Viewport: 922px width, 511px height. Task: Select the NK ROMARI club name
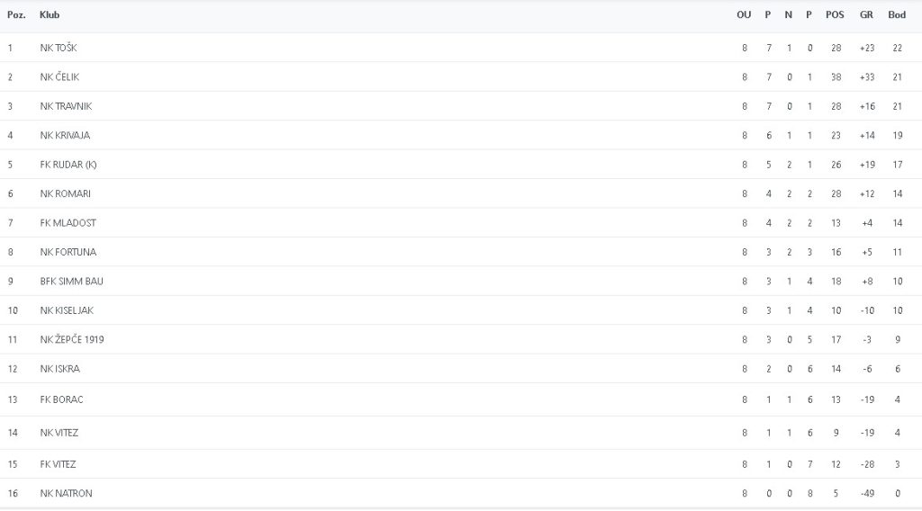[x=65, y=193]
